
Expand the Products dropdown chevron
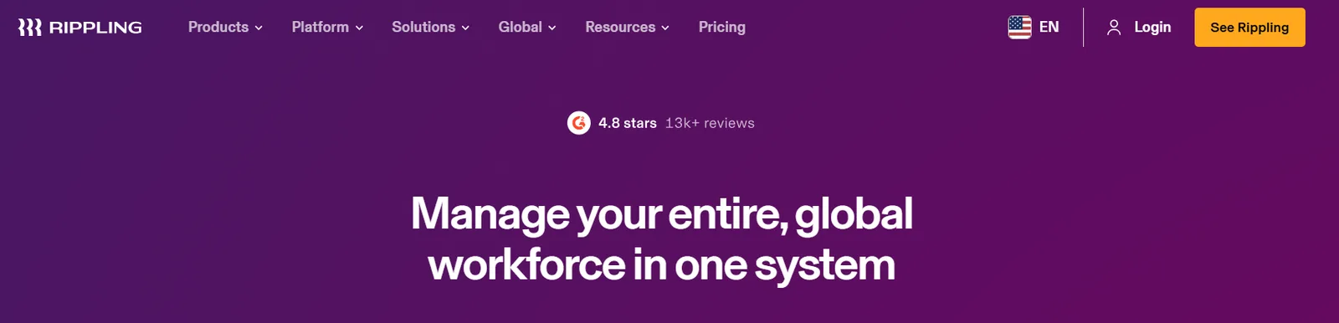259,28
